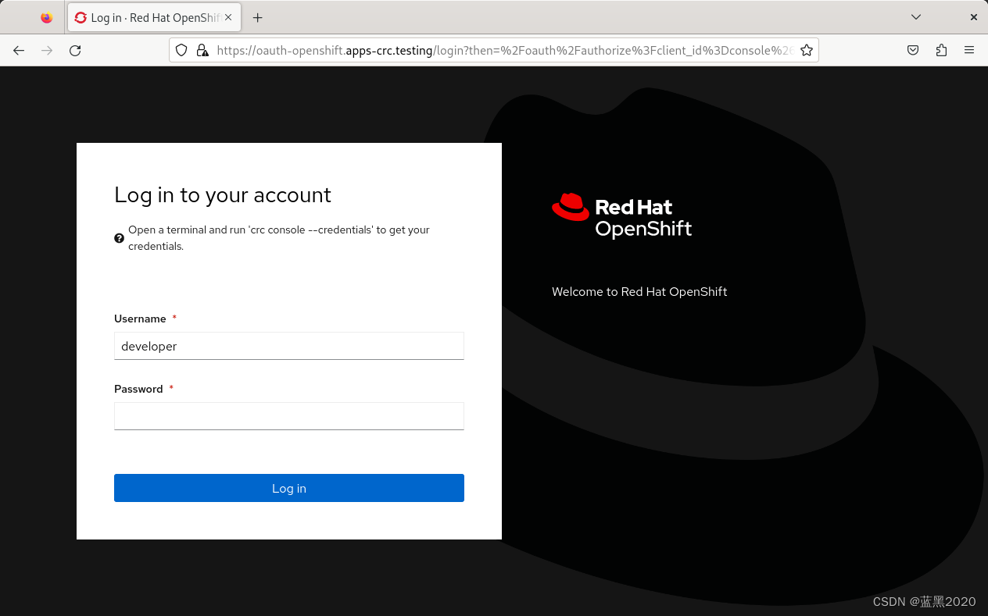Click the blue Log in button
This screenshot has height=616, width=988.
point(289,488)
